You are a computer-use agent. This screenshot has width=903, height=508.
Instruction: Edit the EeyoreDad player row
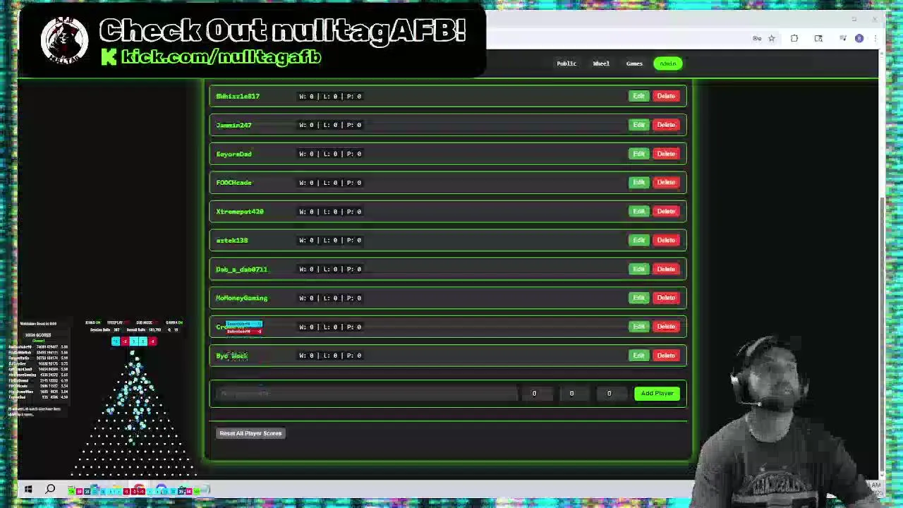point(638,154)
